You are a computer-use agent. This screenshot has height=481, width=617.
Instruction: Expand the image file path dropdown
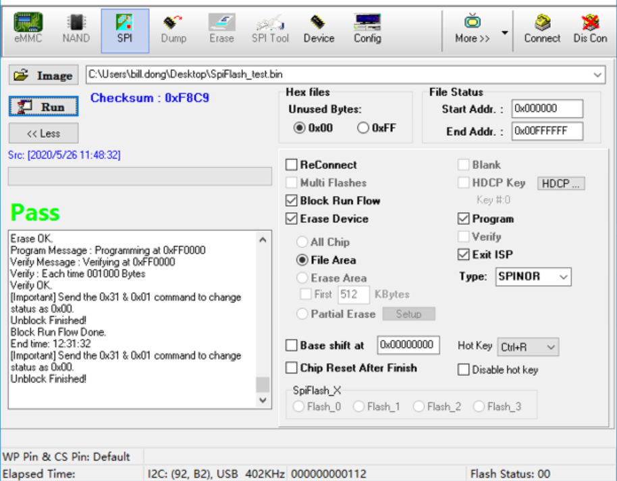(x=597, y=74)
